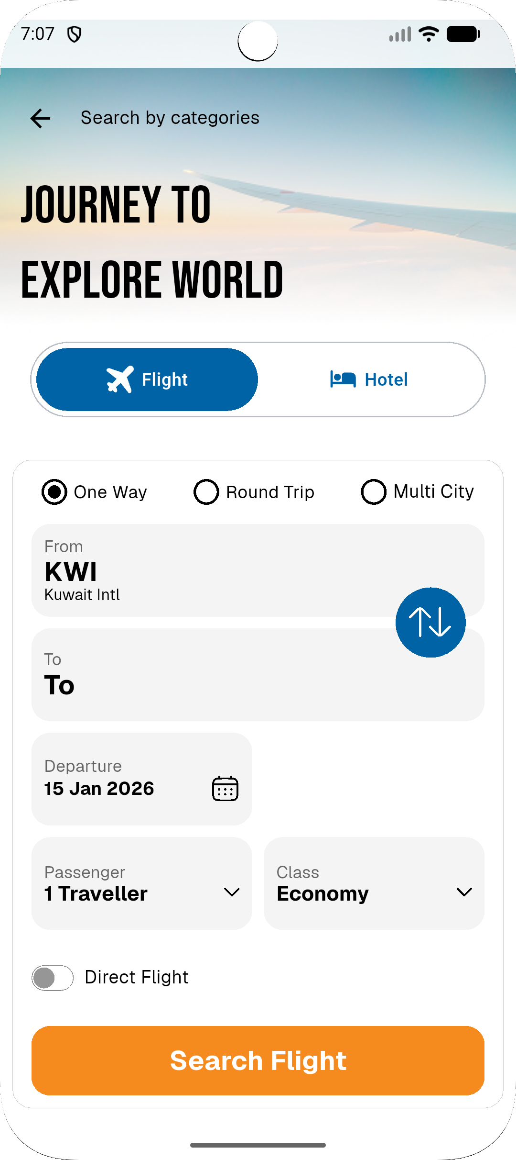Screen dimensions: 516x1160
Task: Tap the Wi-Fi status bar icon
Action: [429, 34]
